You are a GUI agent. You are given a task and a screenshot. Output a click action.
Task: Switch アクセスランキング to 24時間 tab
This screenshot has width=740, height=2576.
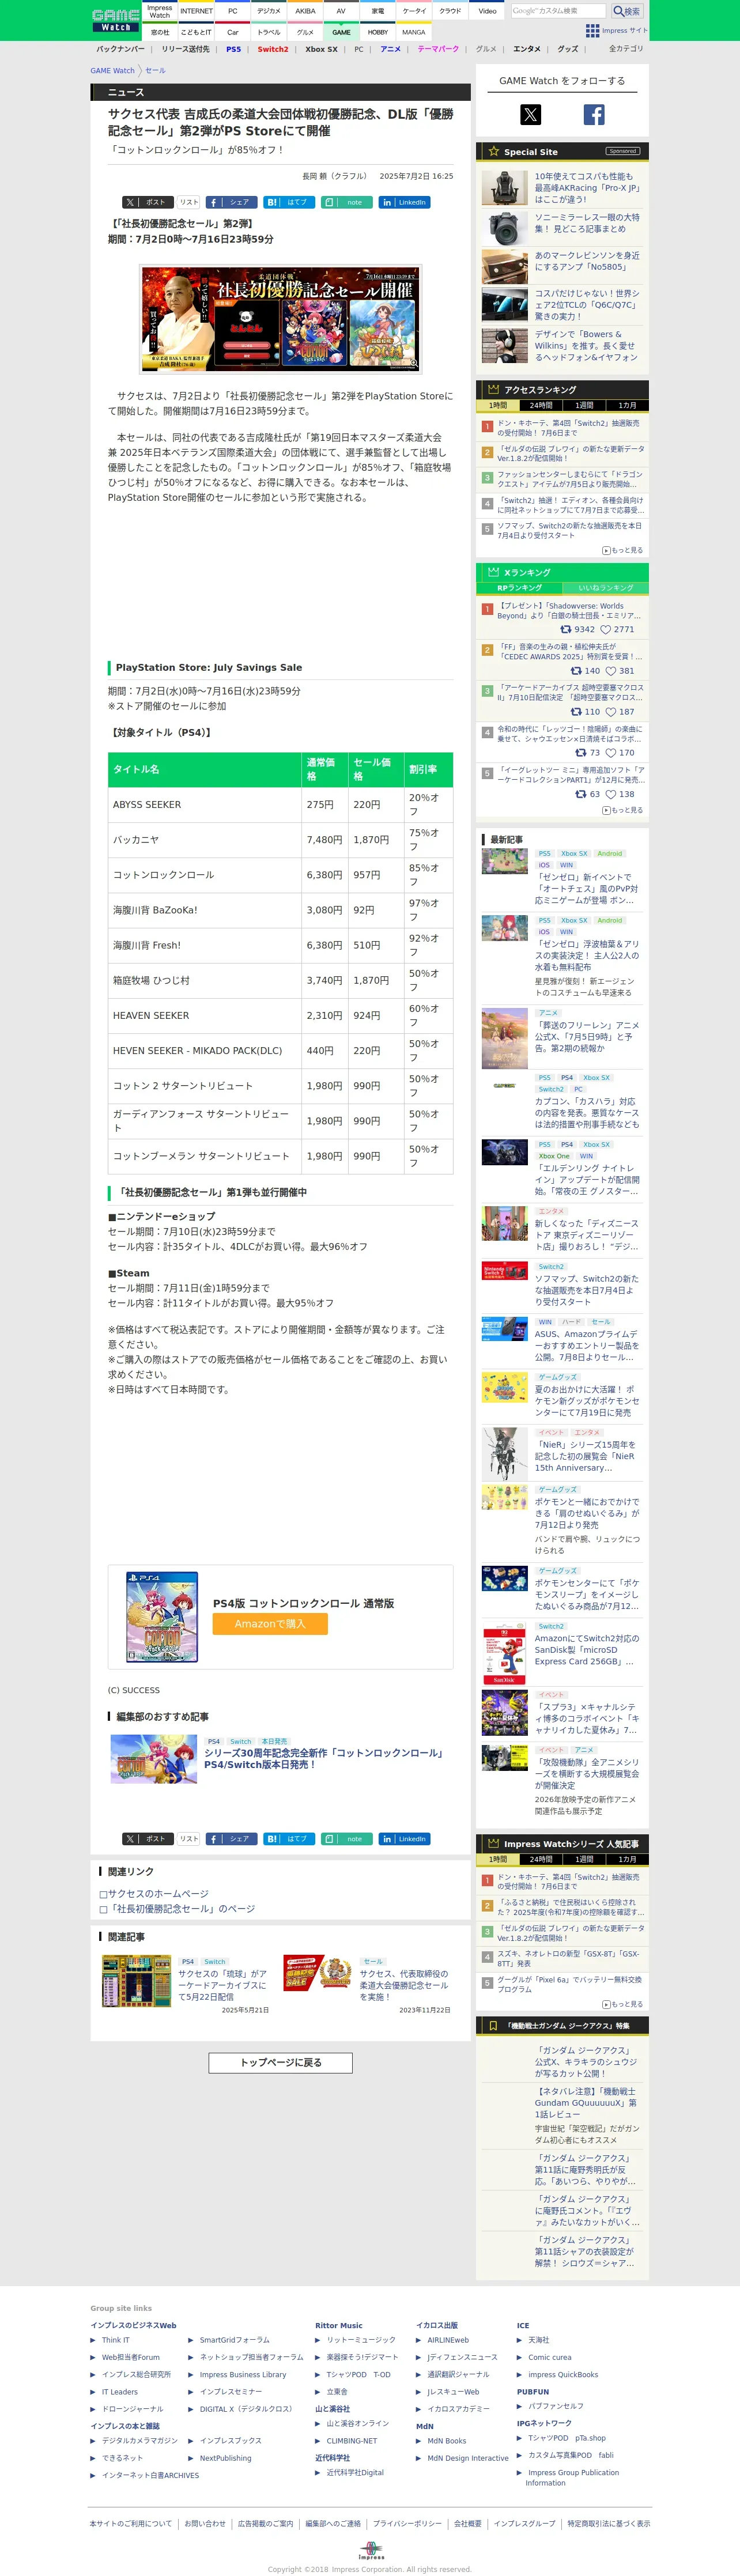(540, 406)
